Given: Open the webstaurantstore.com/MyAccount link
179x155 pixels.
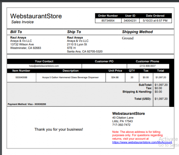Looking at the screenshot, I should coord(142,142).
